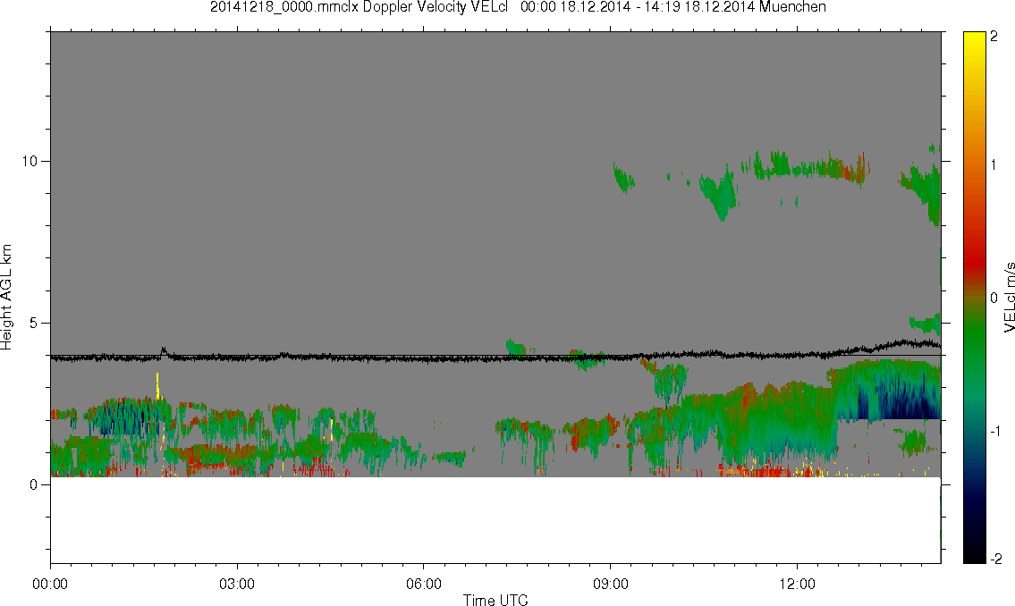Click the 12:00 time tick label

coord(798,584)
